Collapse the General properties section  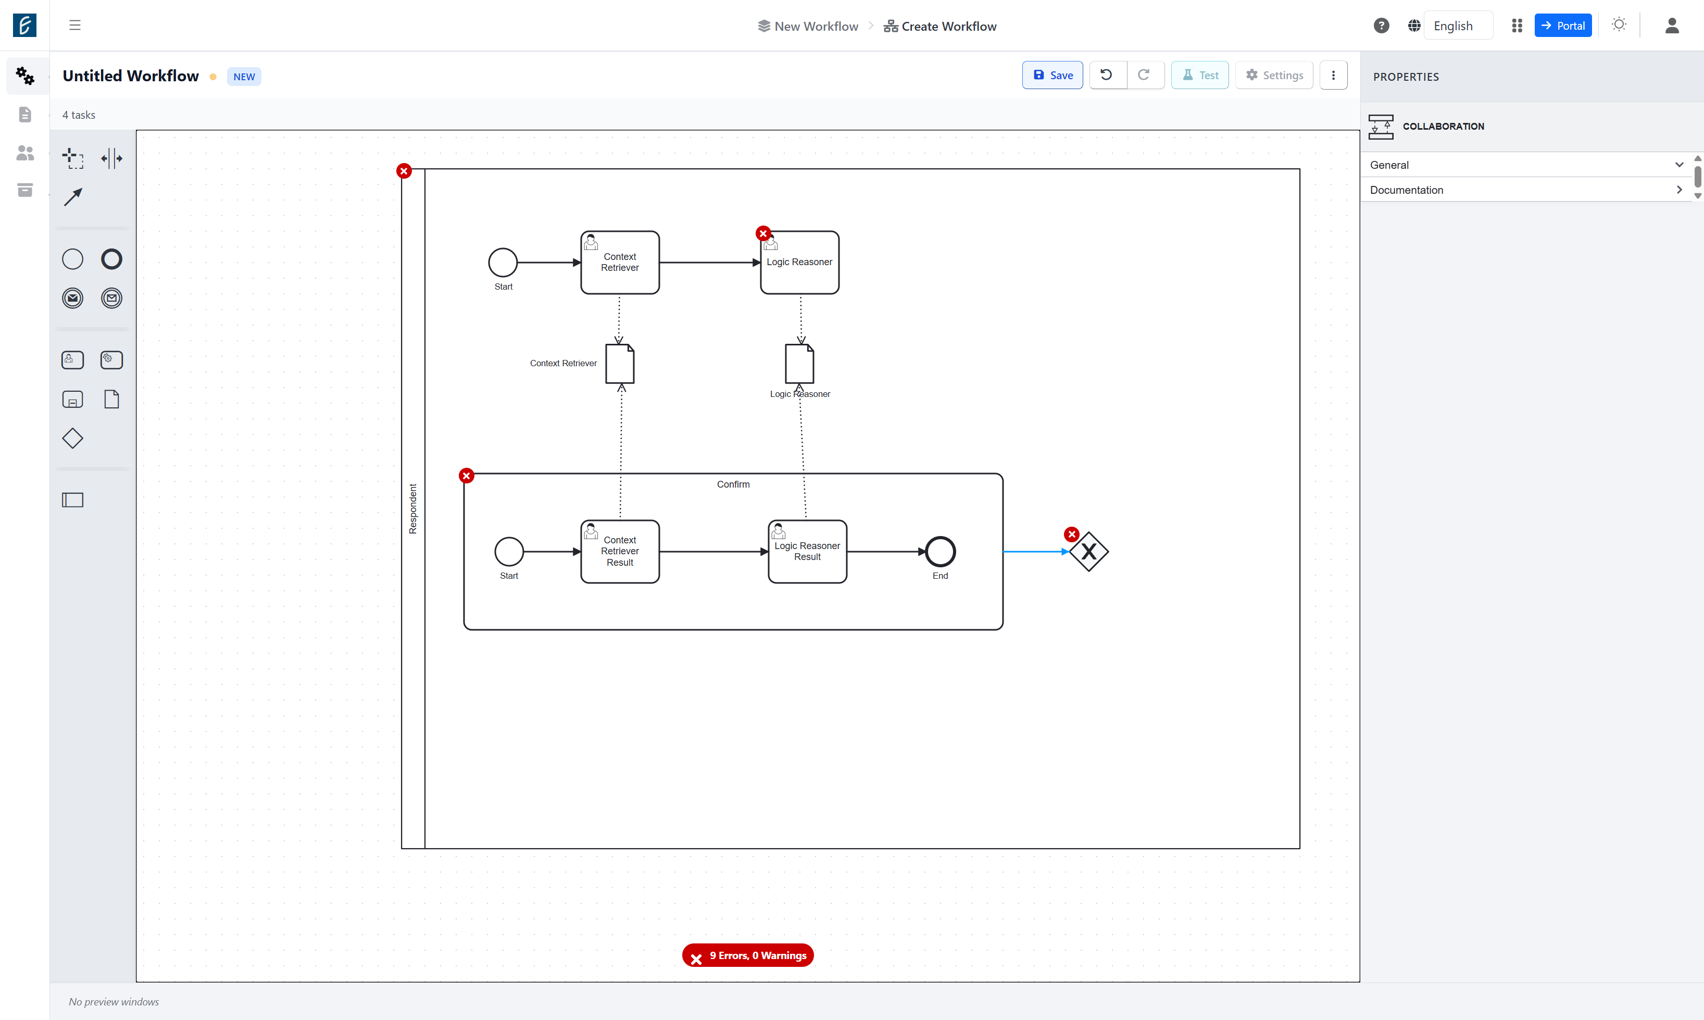click(1527, 165)
